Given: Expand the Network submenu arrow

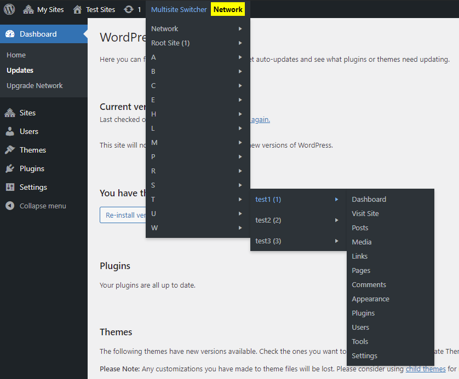Looking at the screenshot, I should click(240, 28).
